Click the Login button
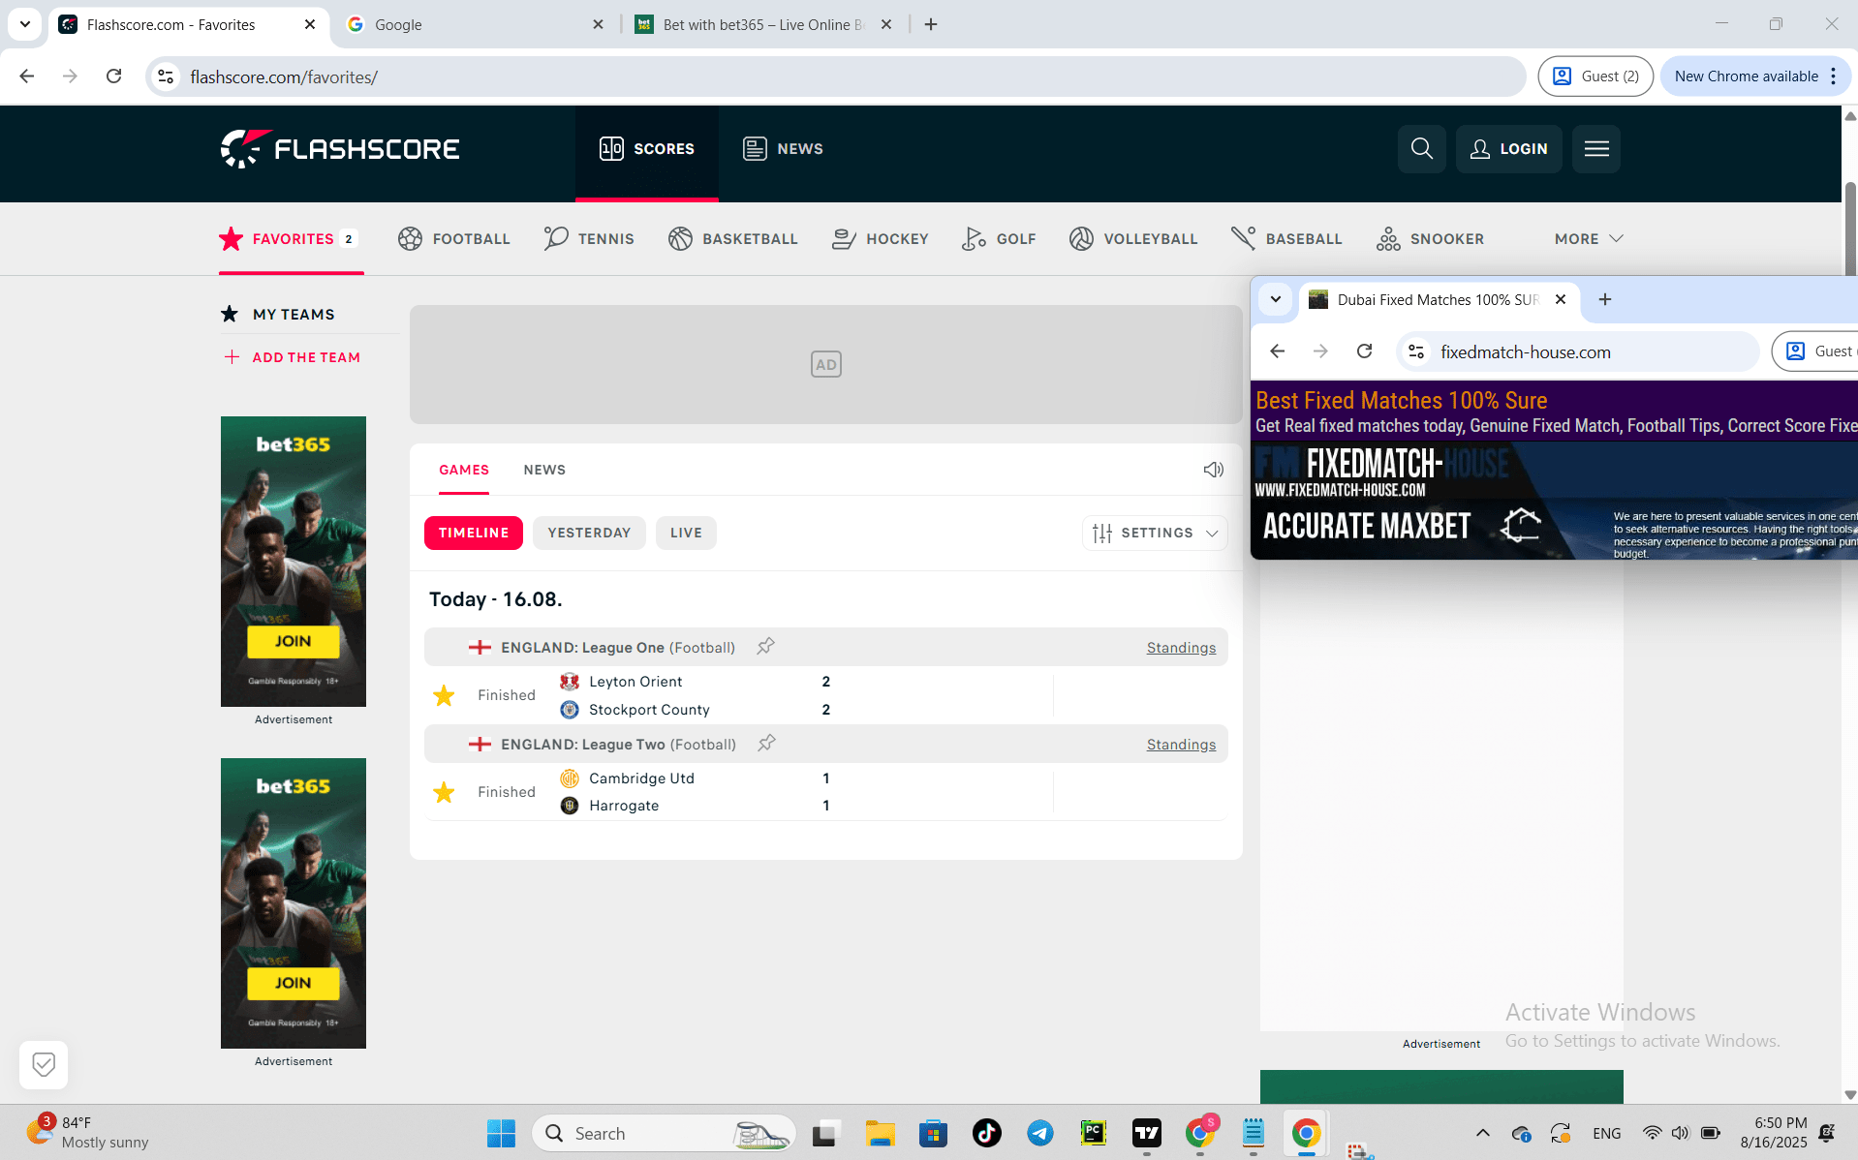The height and width of the screenshot is (1160, 1858). pos(1508,148)
